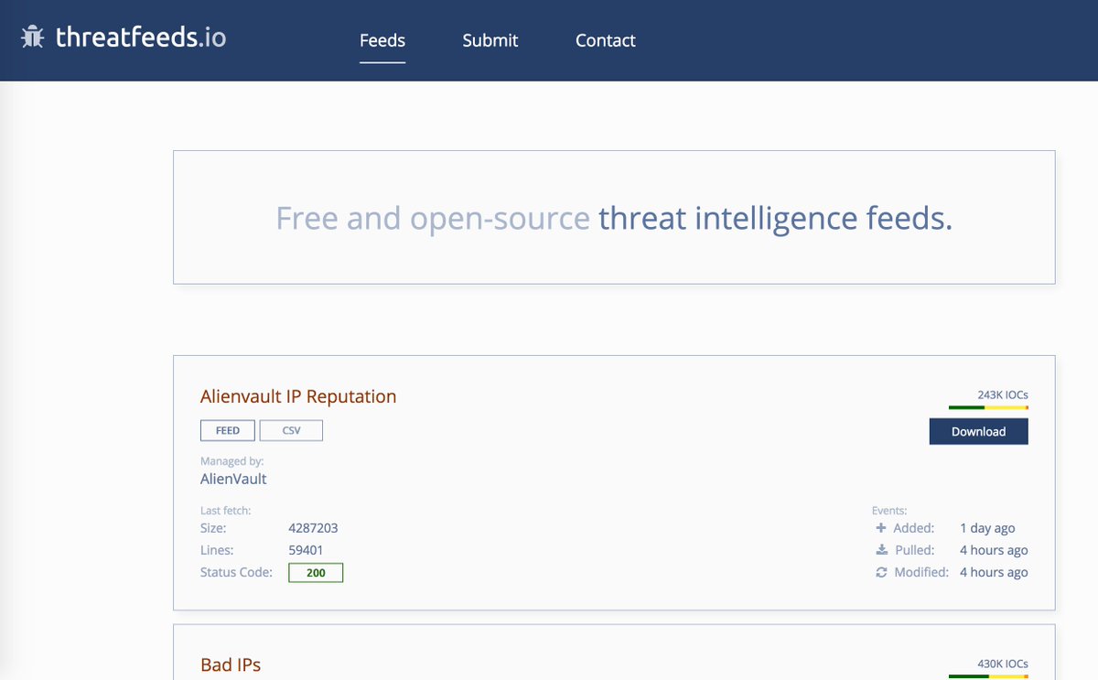Click the 'Events:' label
This screenshot has width=1098, height=680.
coord(889,510)
